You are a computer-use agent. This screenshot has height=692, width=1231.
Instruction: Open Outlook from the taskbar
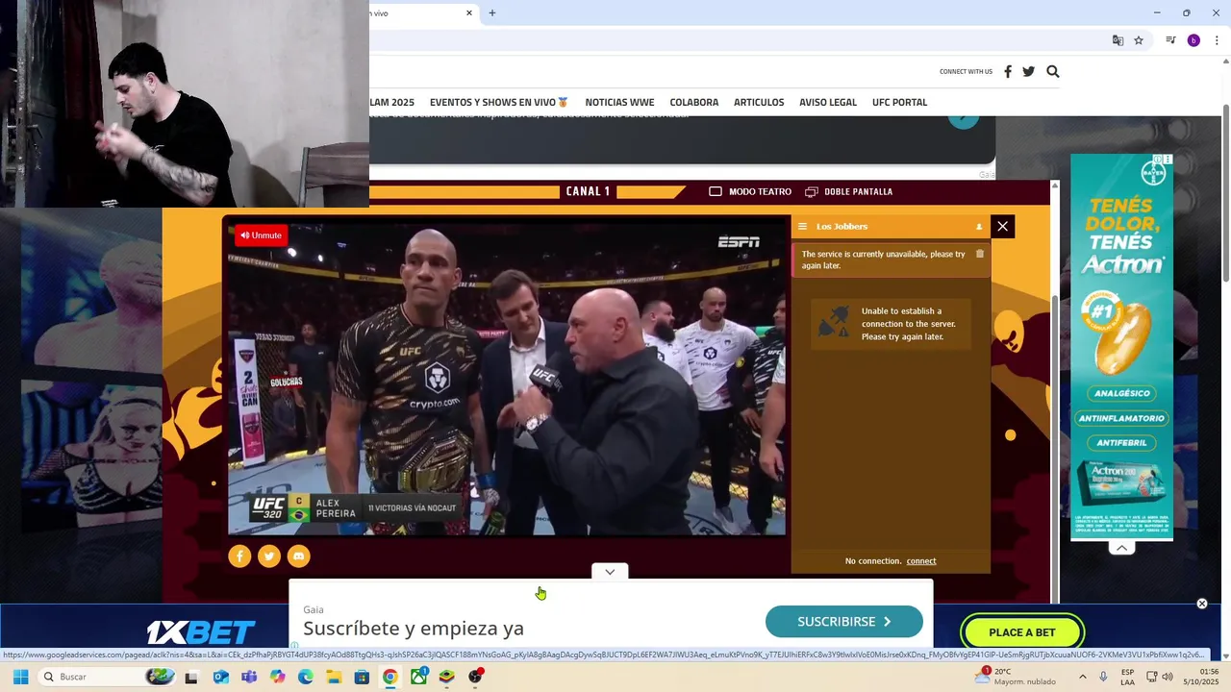pos(220,677)
